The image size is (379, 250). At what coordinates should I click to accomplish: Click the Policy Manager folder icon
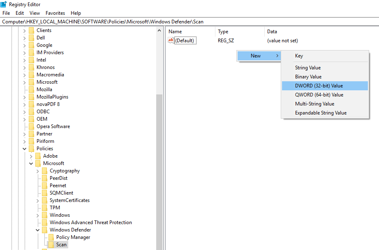click(51, 237)
